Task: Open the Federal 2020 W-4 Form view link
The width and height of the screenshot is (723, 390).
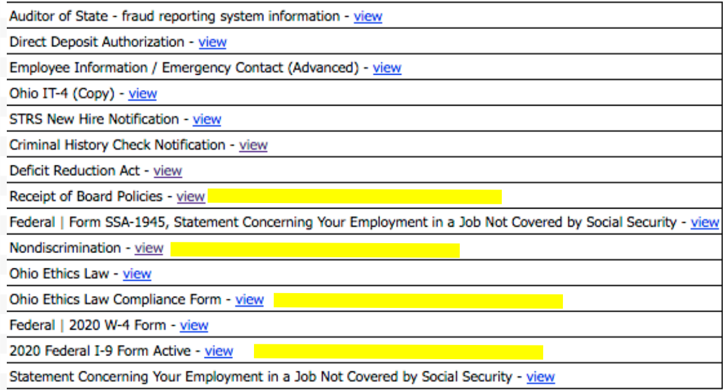Action: pos(193,325)
